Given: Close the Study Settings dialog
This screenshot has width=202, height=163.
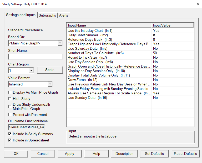Looking at the screenshot, I should [x=198, y=4].
